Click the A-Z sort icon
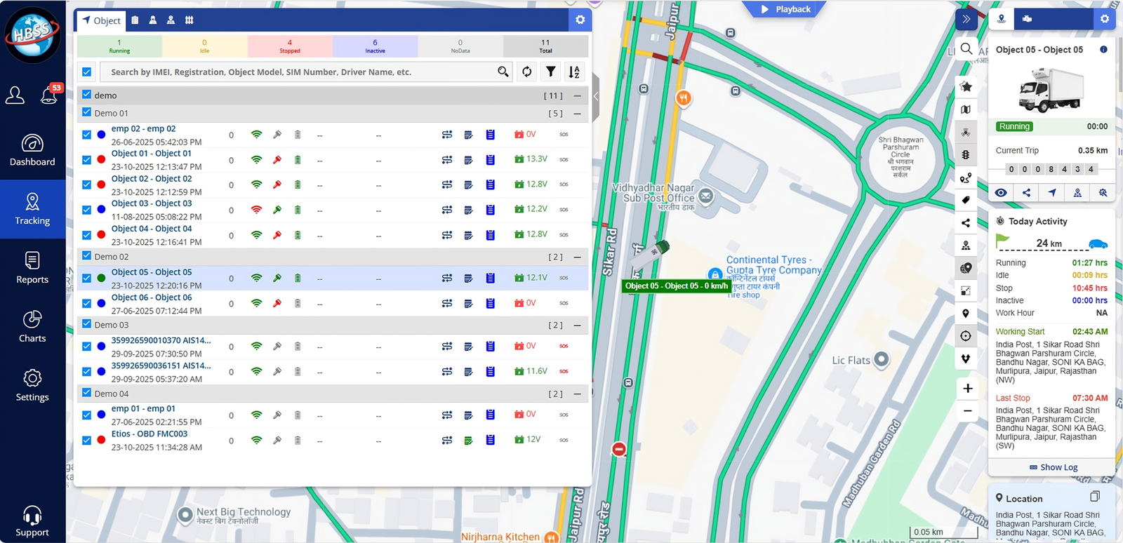This screenshot has height=543, width=1123. (574, 72)
